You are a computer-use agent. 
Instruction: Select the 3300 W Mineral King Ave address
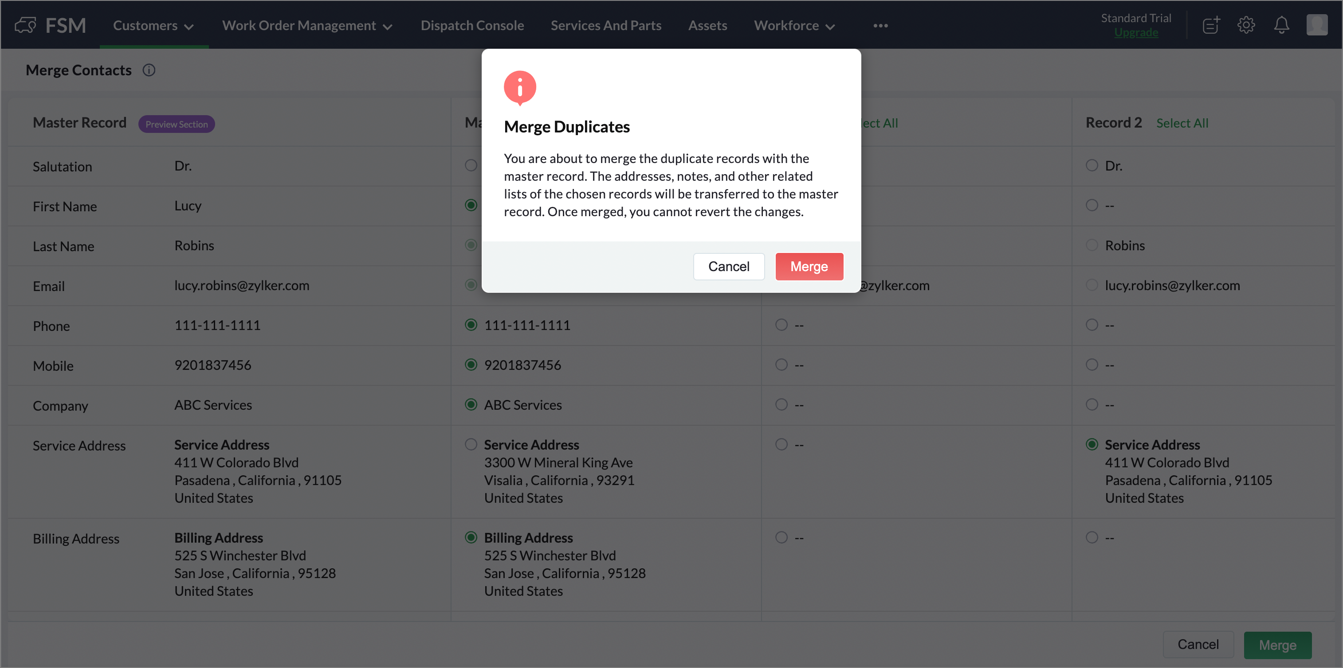[471, 445]
